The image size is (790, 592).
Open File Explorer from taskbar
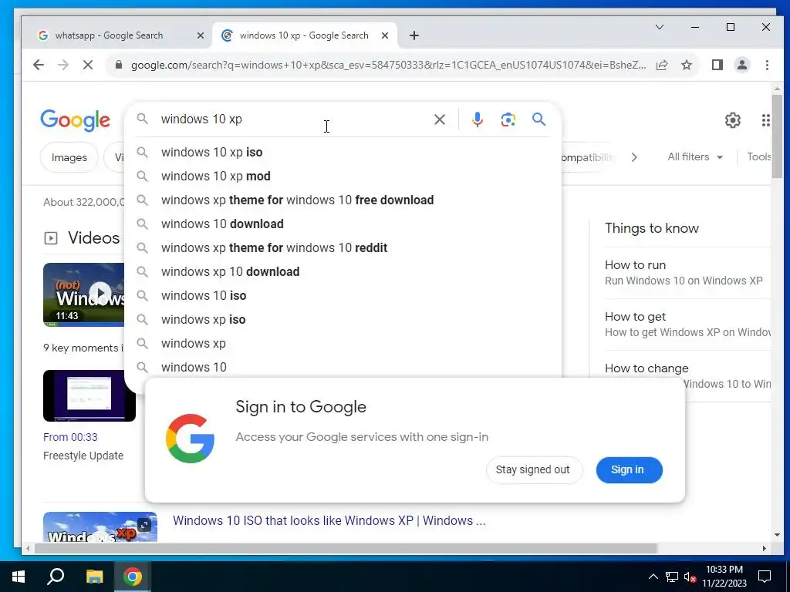(94, 577)
